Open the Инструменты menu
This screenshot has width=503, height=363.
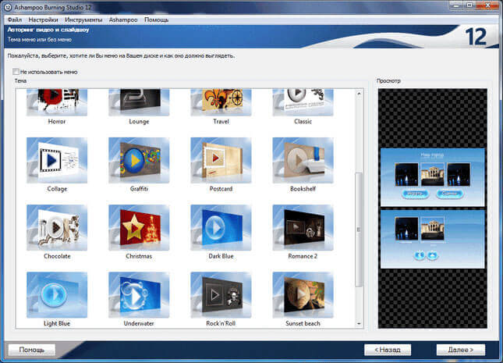click(x=83, y=20)
